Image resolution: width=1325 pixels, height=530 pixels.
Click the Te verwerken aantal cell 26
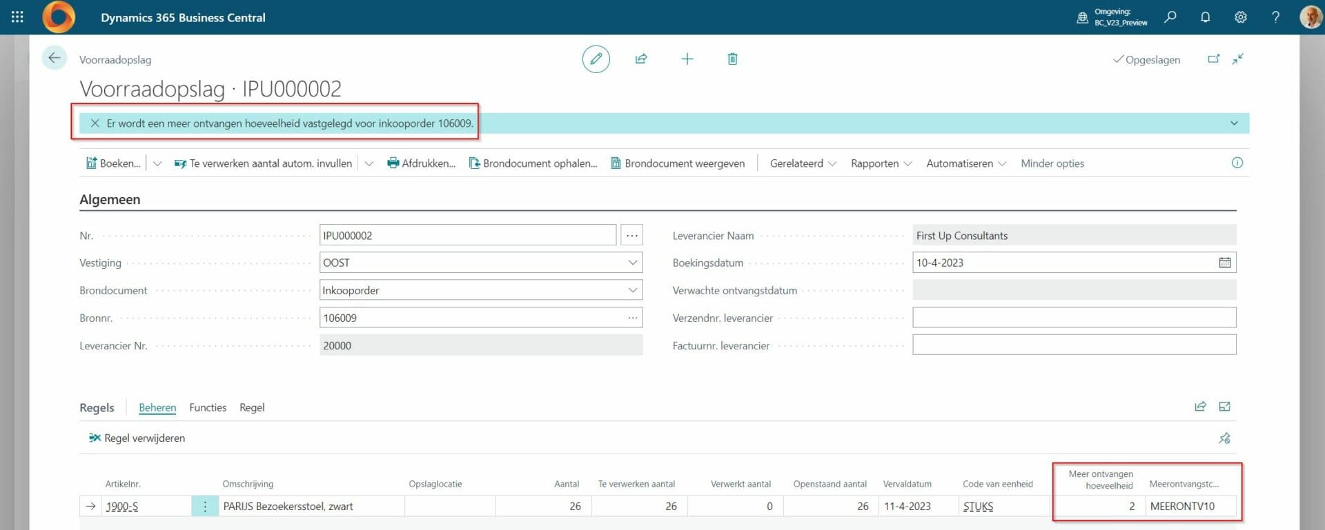[x=639, y=507]
